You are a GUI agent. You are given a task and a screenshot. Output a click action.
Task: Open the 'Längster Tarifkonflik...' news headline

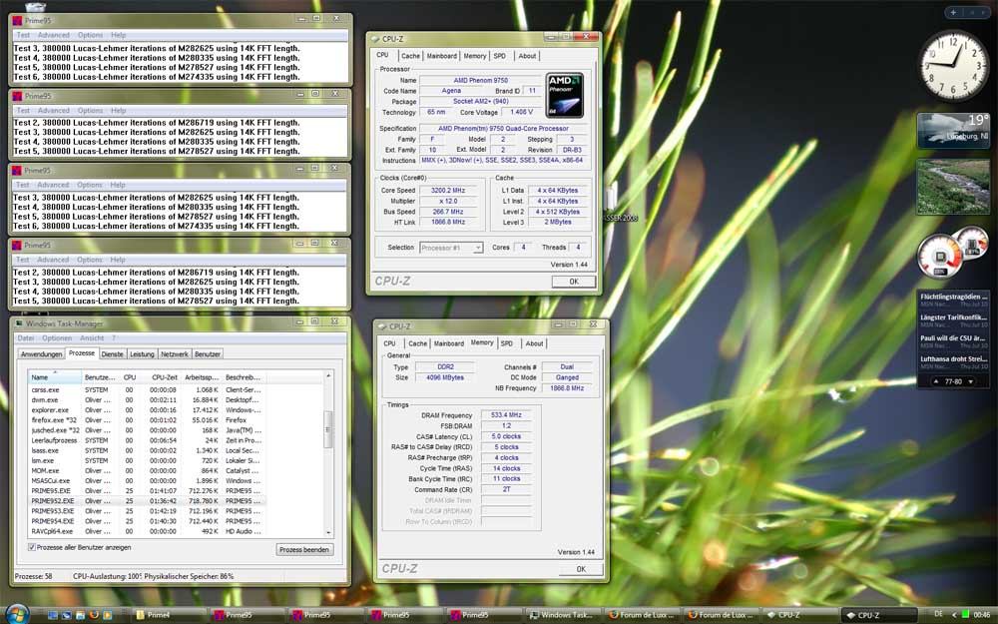pos(953,317)
